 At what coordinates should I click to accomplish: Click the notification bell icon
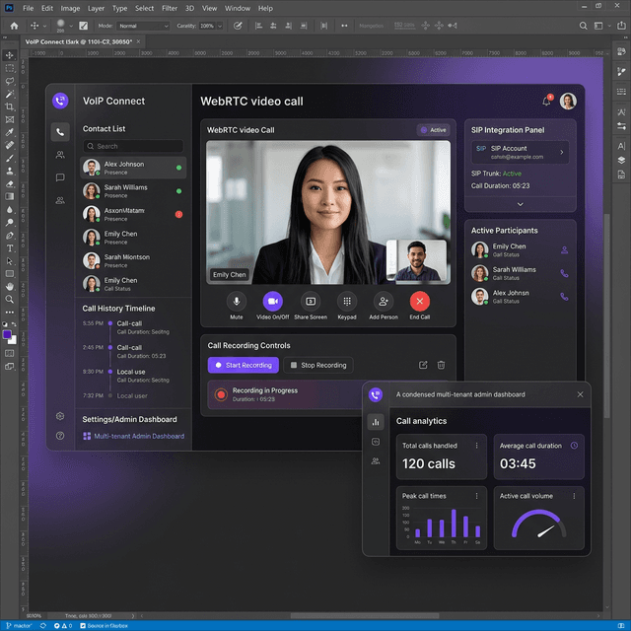pyautogui.click(x=546, y=101)
